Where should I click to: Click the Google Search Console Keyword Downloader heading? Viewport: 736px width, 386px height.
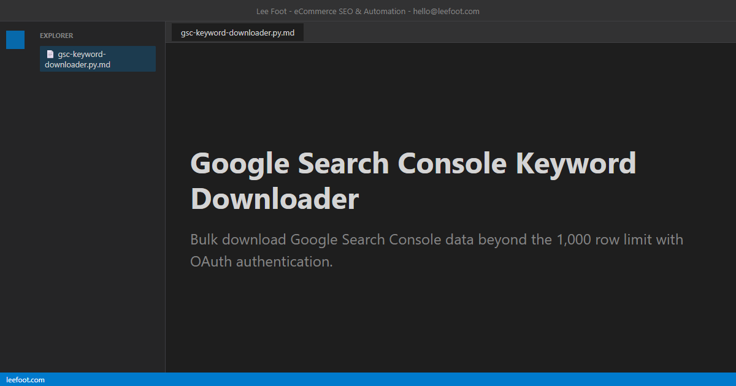click(413, 180)
